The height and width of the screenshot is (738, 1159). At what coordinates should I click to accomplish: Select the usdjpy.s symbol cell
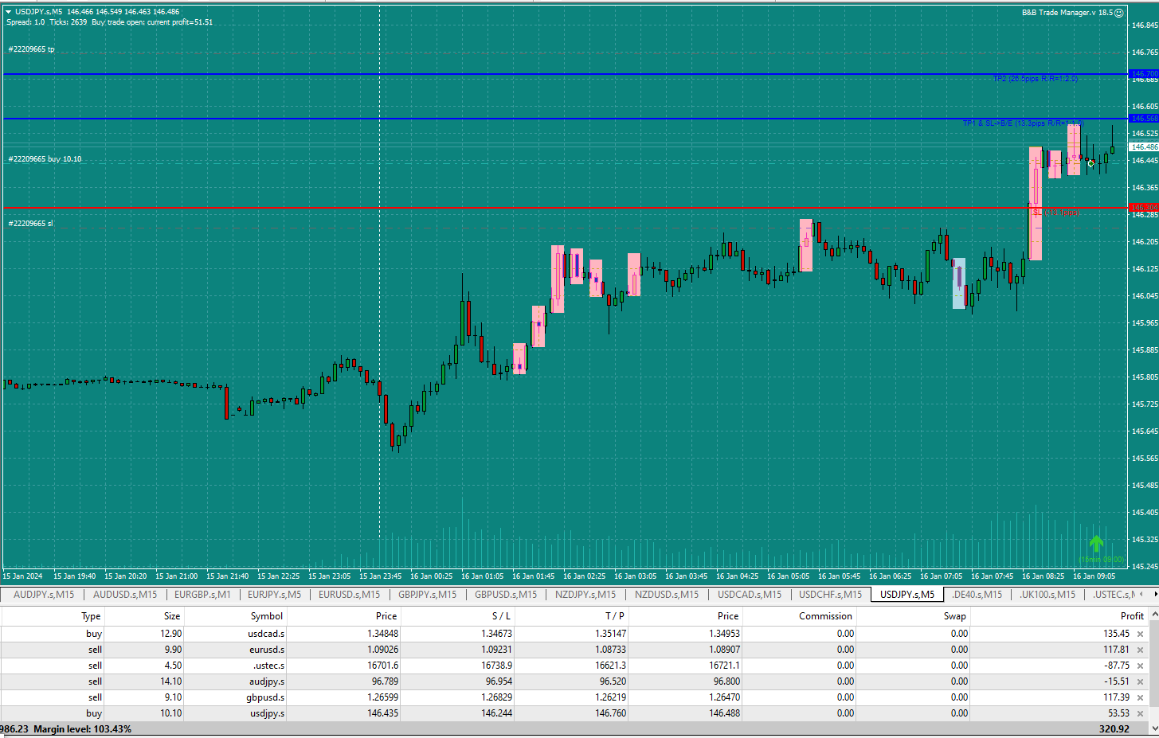[268, 714]
